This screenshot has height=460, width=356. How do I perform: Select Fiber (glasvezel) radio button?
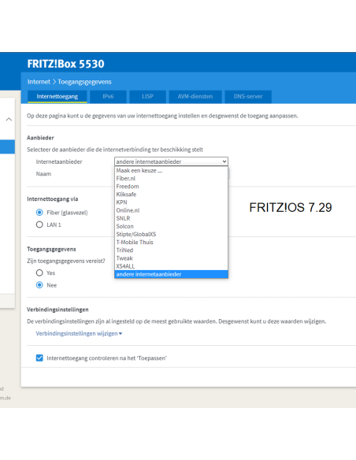click(39, 213)
